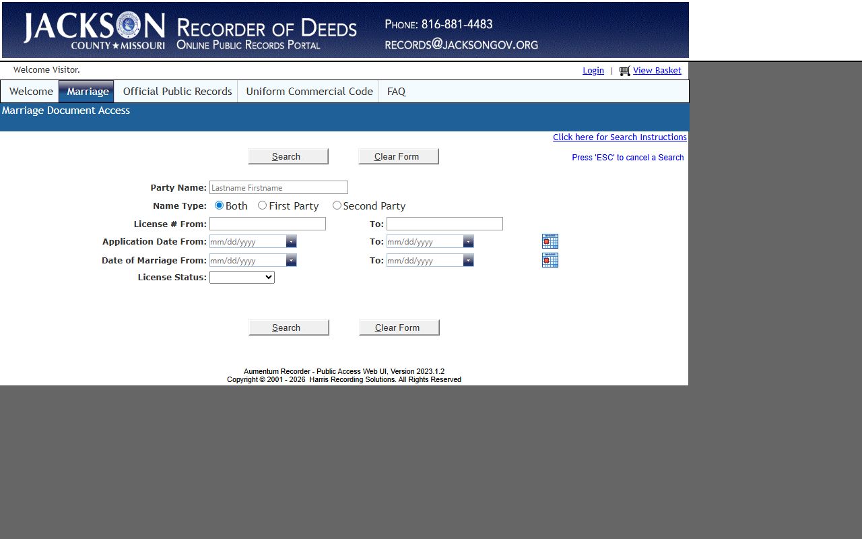Open Click here for Search Instructions link
Image resolution: width=862 pixels, height=539 pixels.
pos(620,137)
